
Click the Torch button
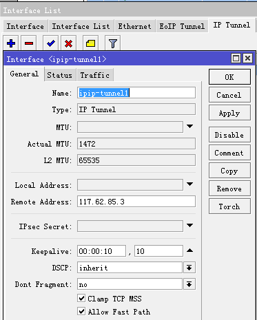click(229, 206)
